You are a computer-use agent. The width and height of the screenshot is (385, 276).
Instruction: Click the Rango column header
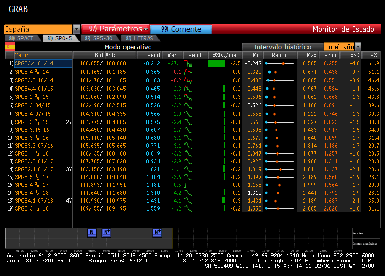click(x=279, y=56)
